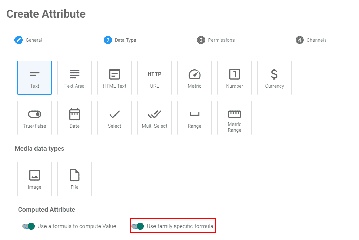The width and height of the screenshot is (359, 240).
Task: Jump to the Permissions step
Action: click(x=216, y=40)
